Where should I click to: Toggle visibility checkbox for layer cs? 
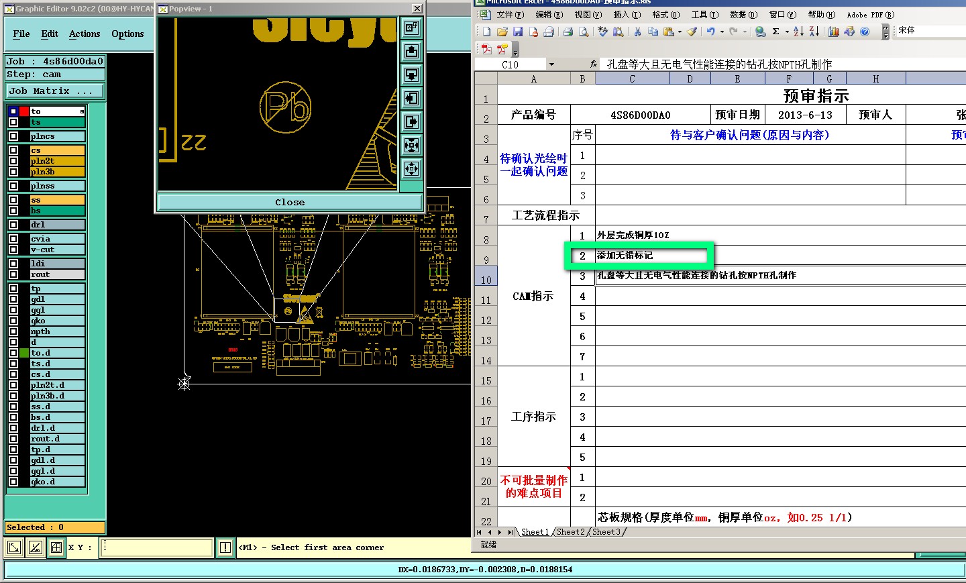click(x=13, y=150)
